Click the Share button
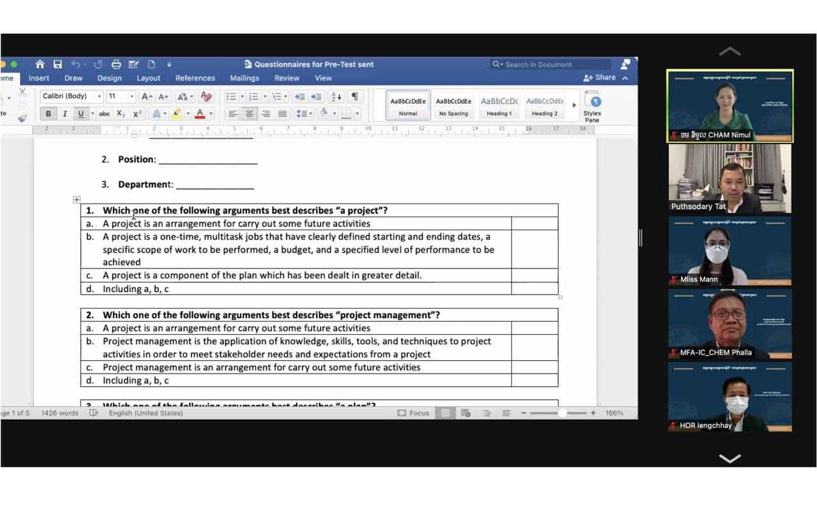The width and height of the screenshot is (817, 510). pyautogui.click(x=600, y=78)
